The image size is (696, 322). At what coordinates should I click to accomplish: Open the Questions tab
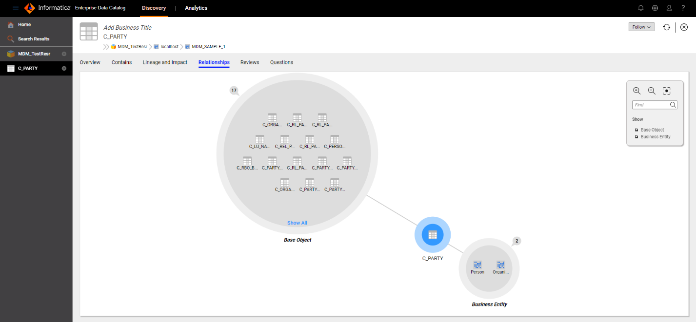pos(281,62)
